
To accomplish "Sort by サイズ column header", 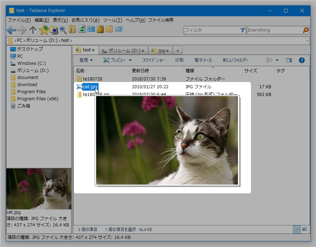I will click(258, 71).
